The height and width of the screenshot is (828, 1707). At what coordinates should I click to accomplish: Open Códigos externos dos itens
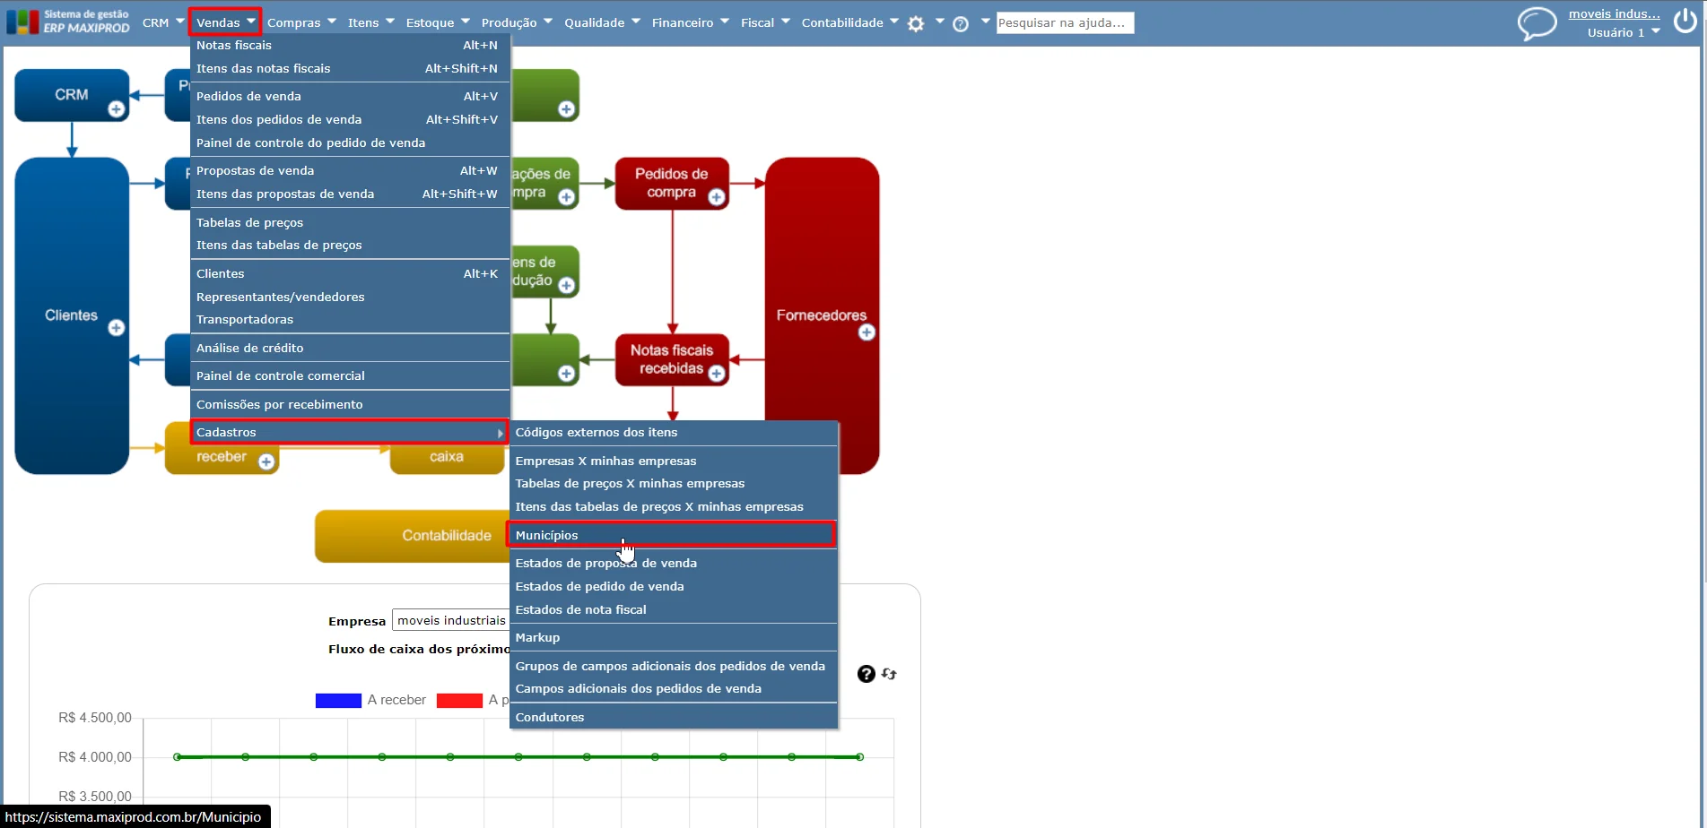point(674,432)
